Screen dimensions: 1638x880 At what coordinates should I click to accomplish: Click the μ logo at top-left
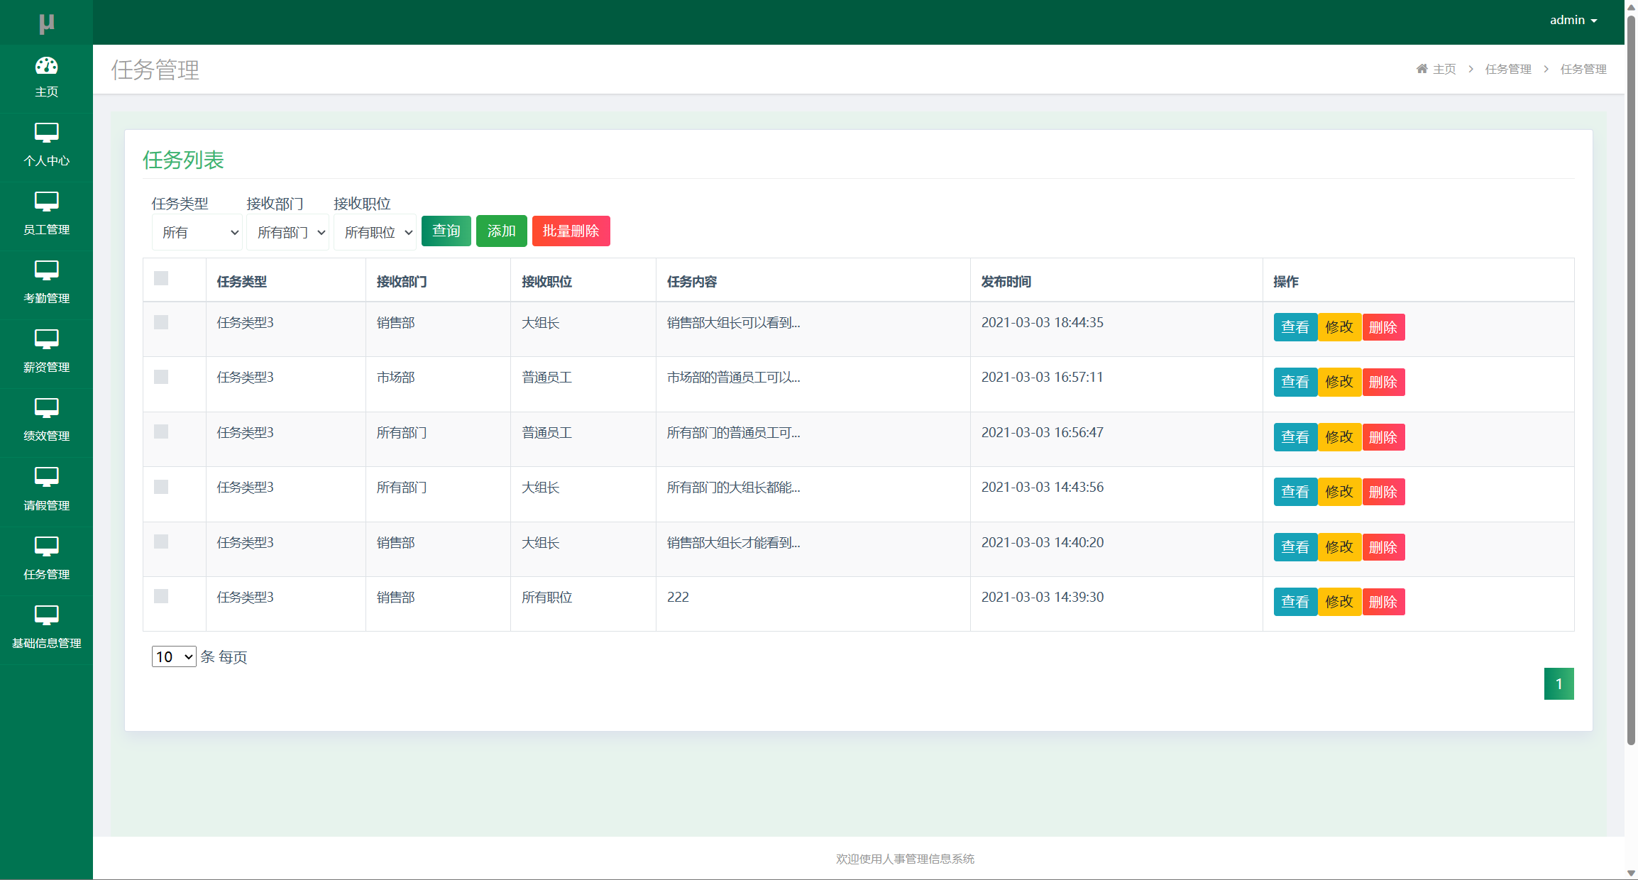click(46, 23)
